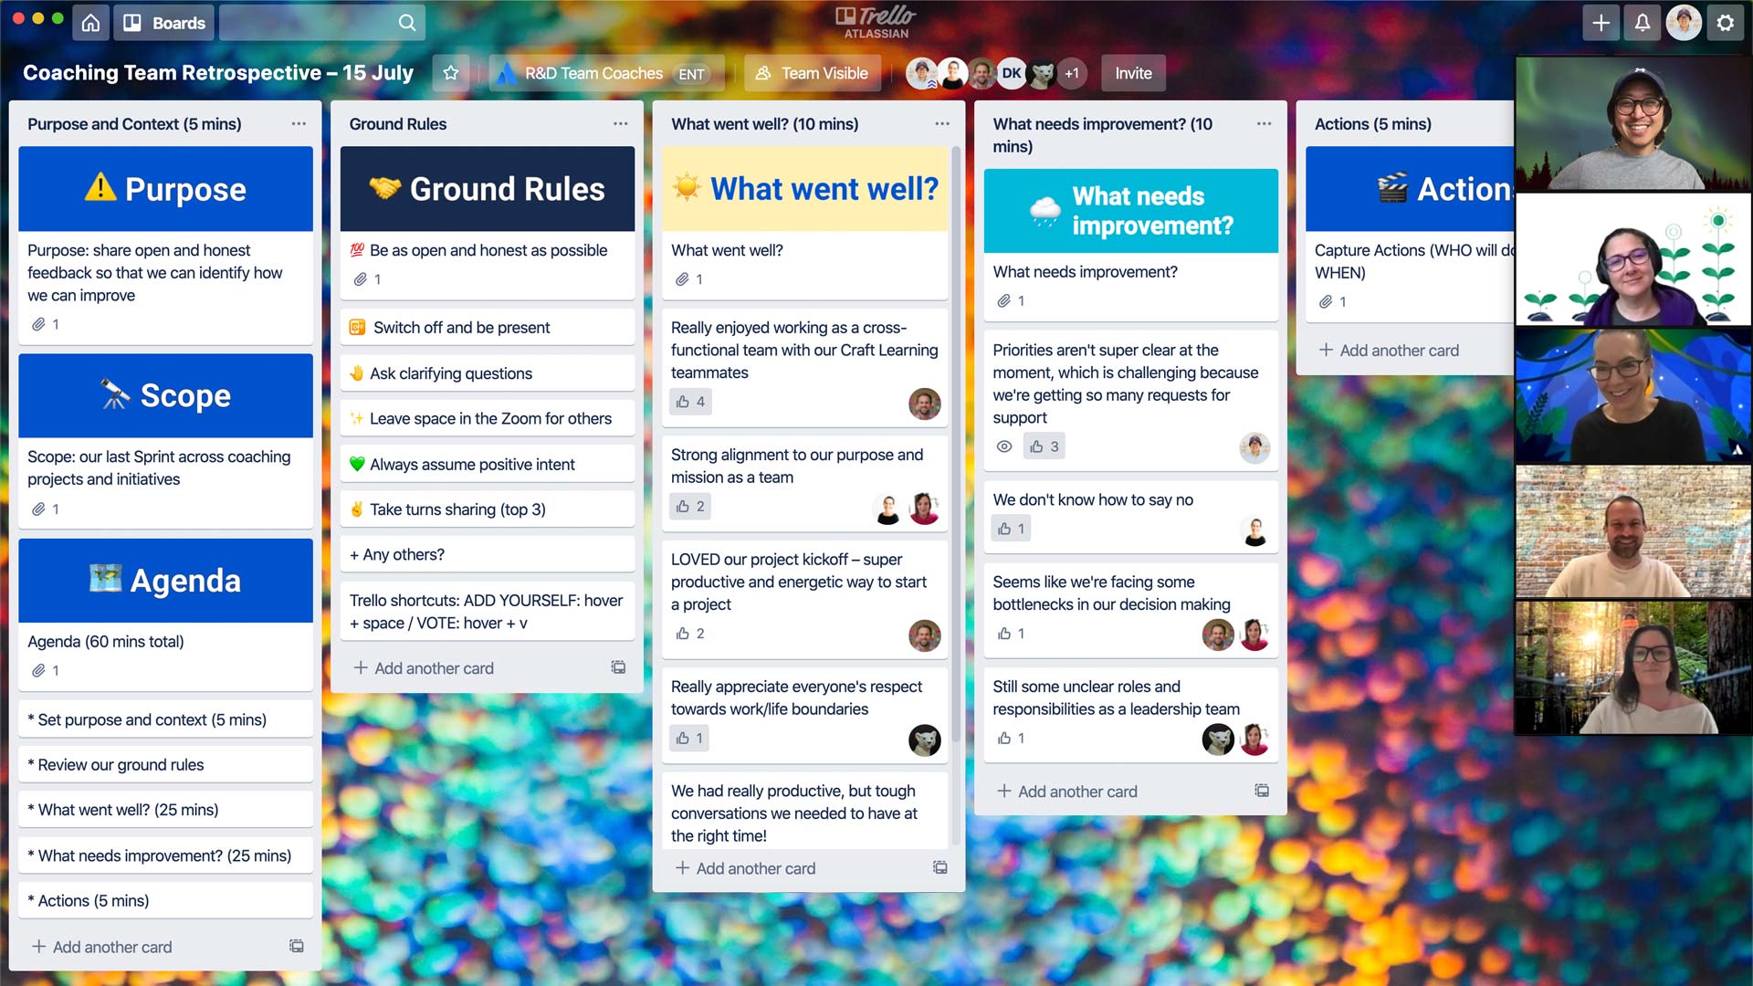
Task: Click the 'Invite' button on the board
Action: [x=1133, y=73]
